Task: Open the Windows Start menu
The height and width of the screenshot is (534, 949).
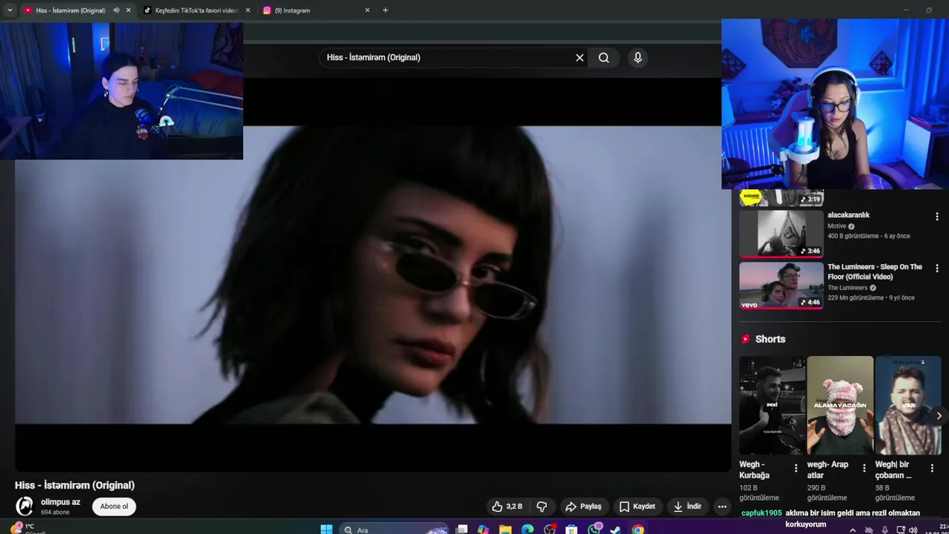Action: click(326, 530)
